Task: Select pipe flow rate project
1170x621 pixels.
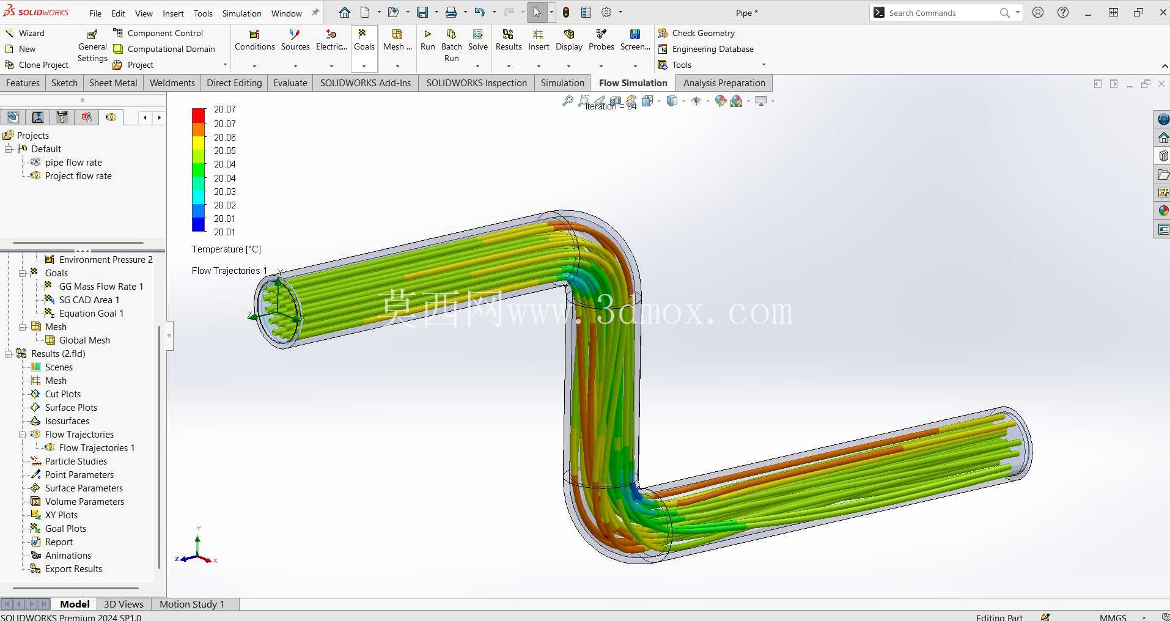Action: 73,163
